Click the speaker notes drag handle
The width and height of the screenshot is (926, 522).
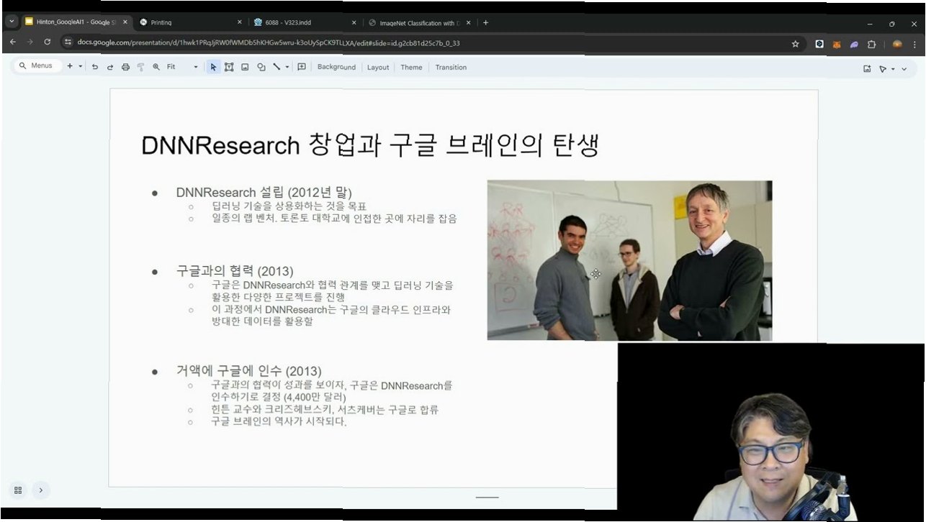pyautogui.click(x=487, y=497)
